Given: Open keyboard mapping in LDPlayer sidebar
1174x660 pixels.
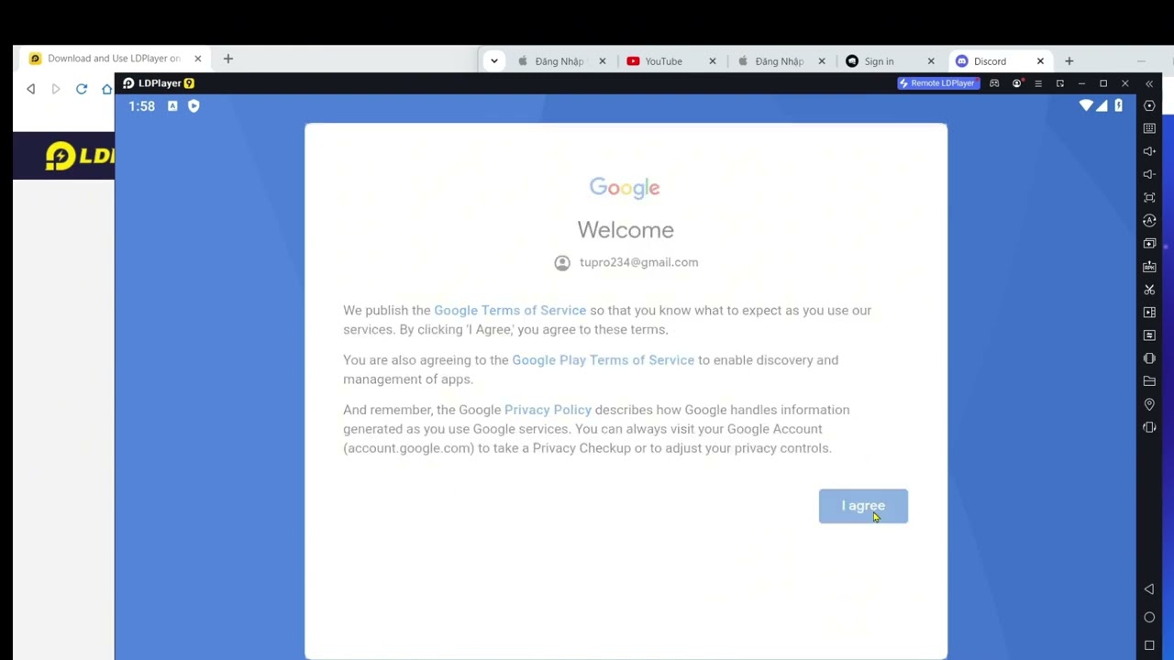Looking at the screenshot, I should [x=1149, y=128].
